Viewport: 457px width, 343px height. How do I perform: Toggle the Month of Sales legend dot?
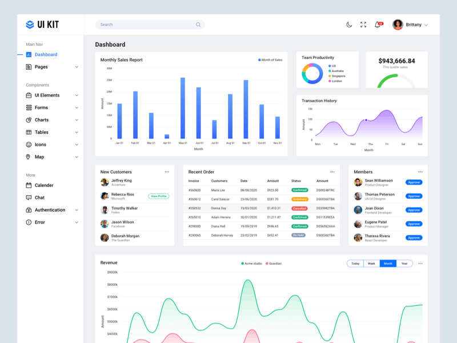point(258,59)
